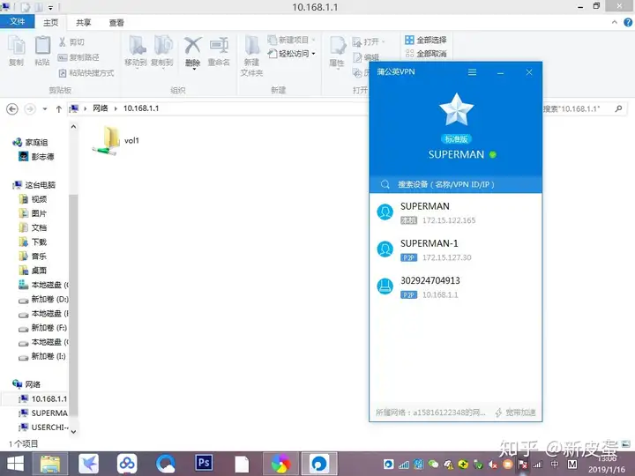Open 文档 folder in the navigation pane
635x476 pixels.
coord(34,227)
